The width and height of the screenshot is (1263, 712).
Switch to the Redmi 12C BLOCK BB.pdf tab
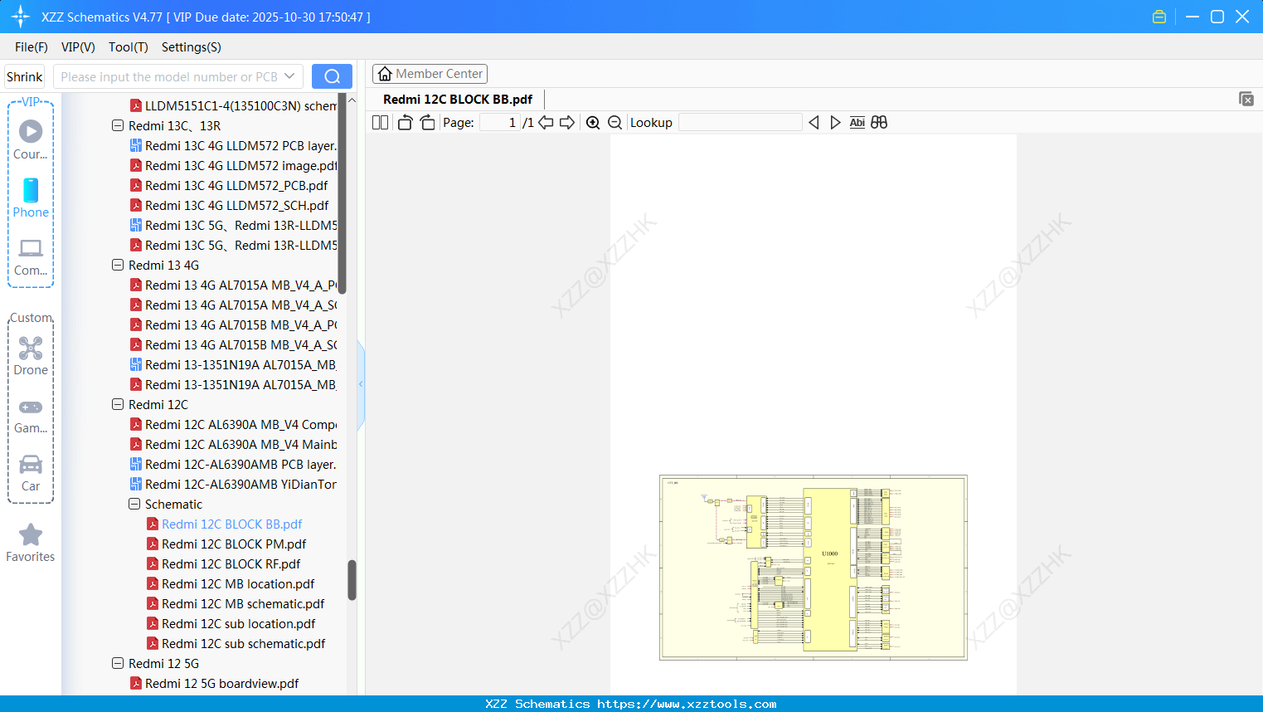[456, 99]
